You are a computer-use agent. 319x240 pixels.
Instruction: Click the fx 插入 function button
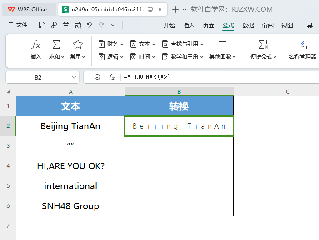[x=36, y=50]
